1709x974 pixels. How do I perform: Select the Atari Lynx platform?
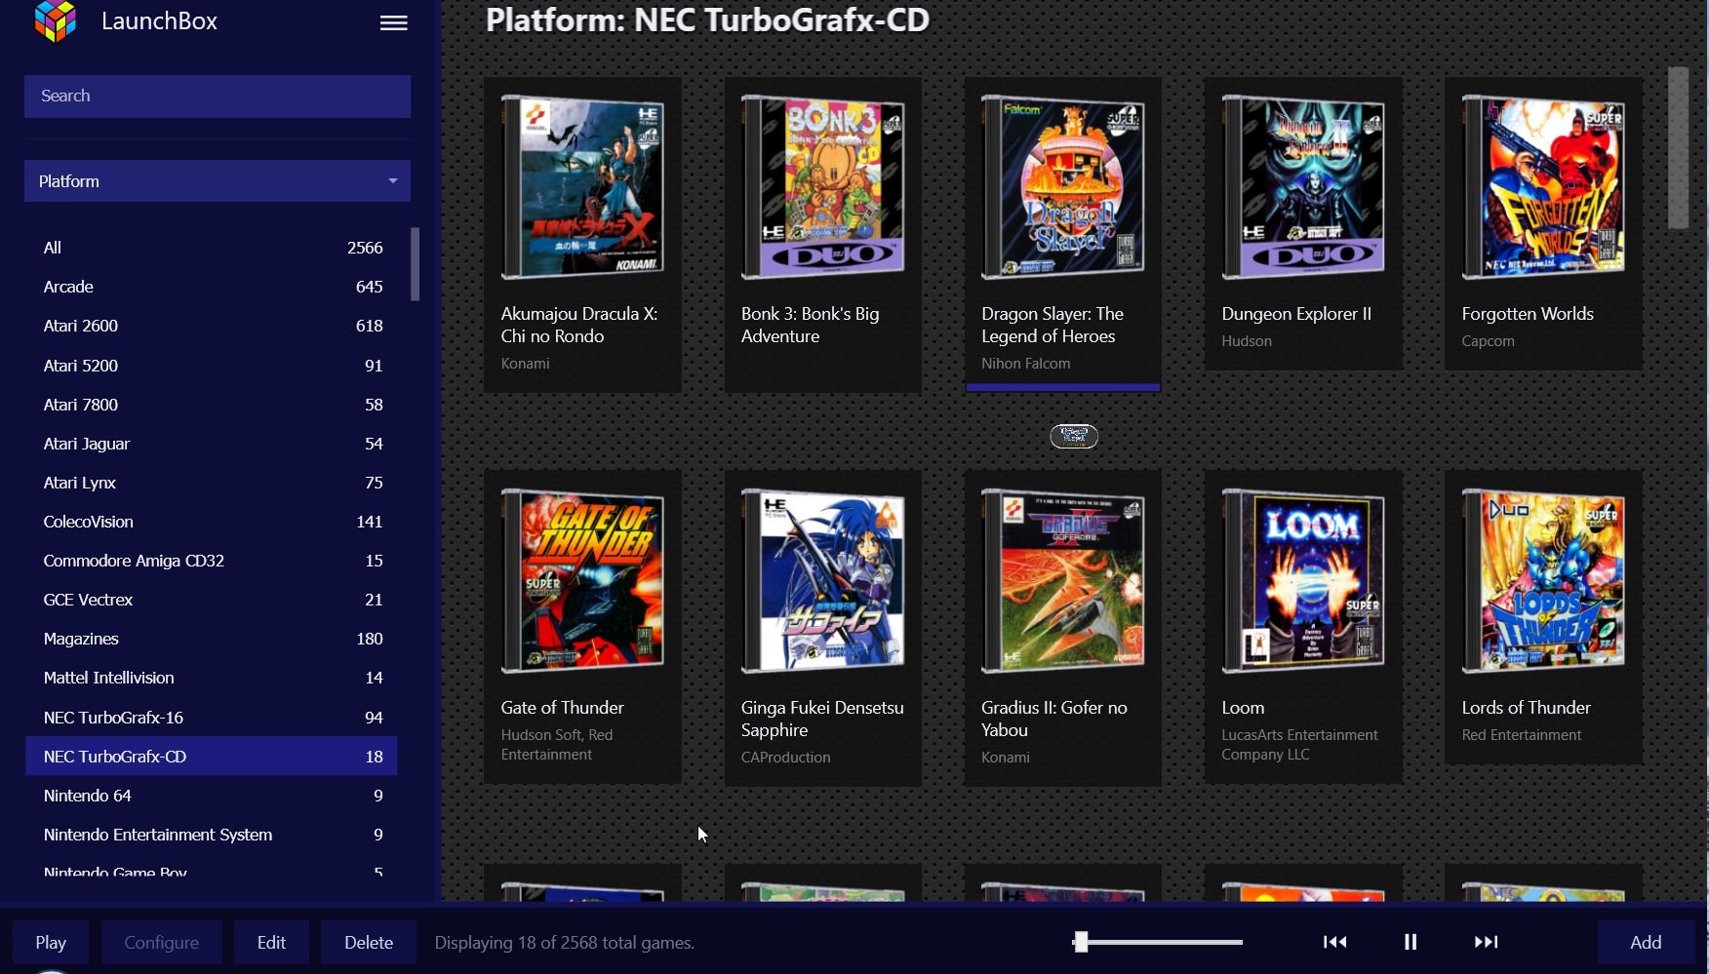pyautogui.click(x=211, y=483)
